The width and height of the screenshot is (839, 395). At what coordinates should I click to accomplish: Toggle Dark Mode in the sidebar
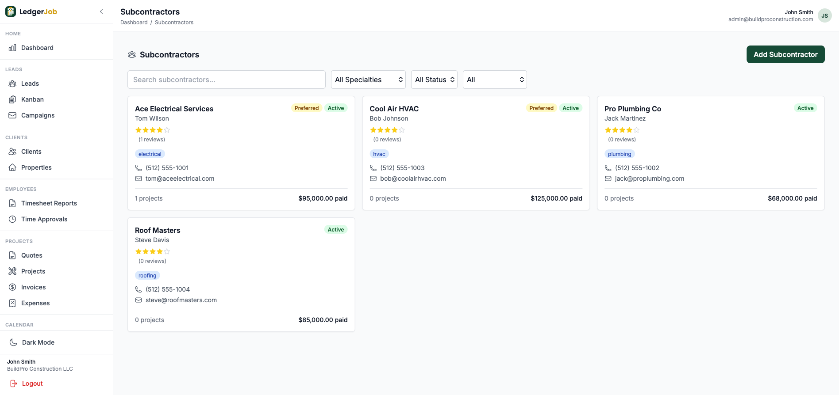pos(56,342)
